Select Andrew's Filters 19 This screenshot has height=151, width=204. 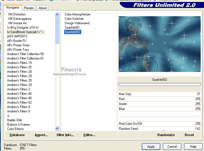pyautogui.click(x=19, y=63)
